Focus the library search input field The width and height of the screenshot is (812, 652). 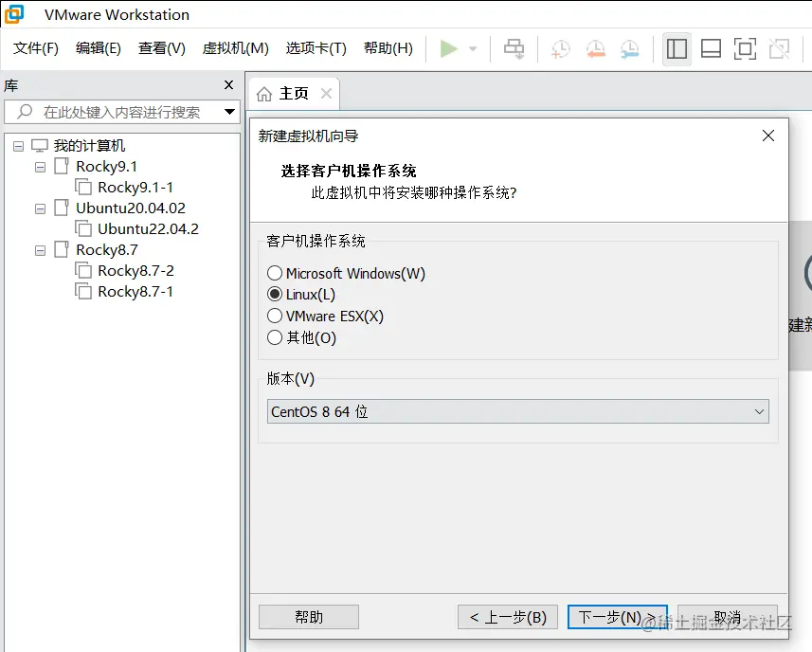pyautogui.click(x=121, y=112)
